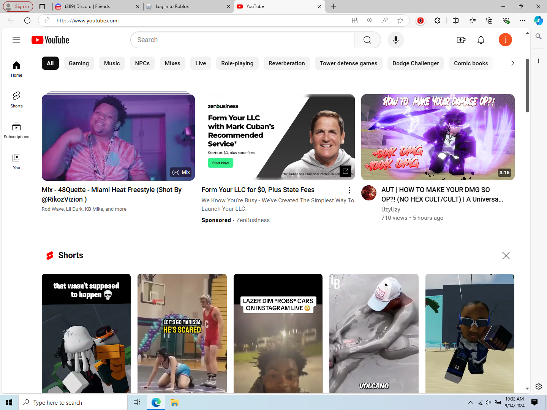The width and height of the screenshot is (547, 410).
Task: Open Subscriptions in sidebar
Action: tap(16, 130)
